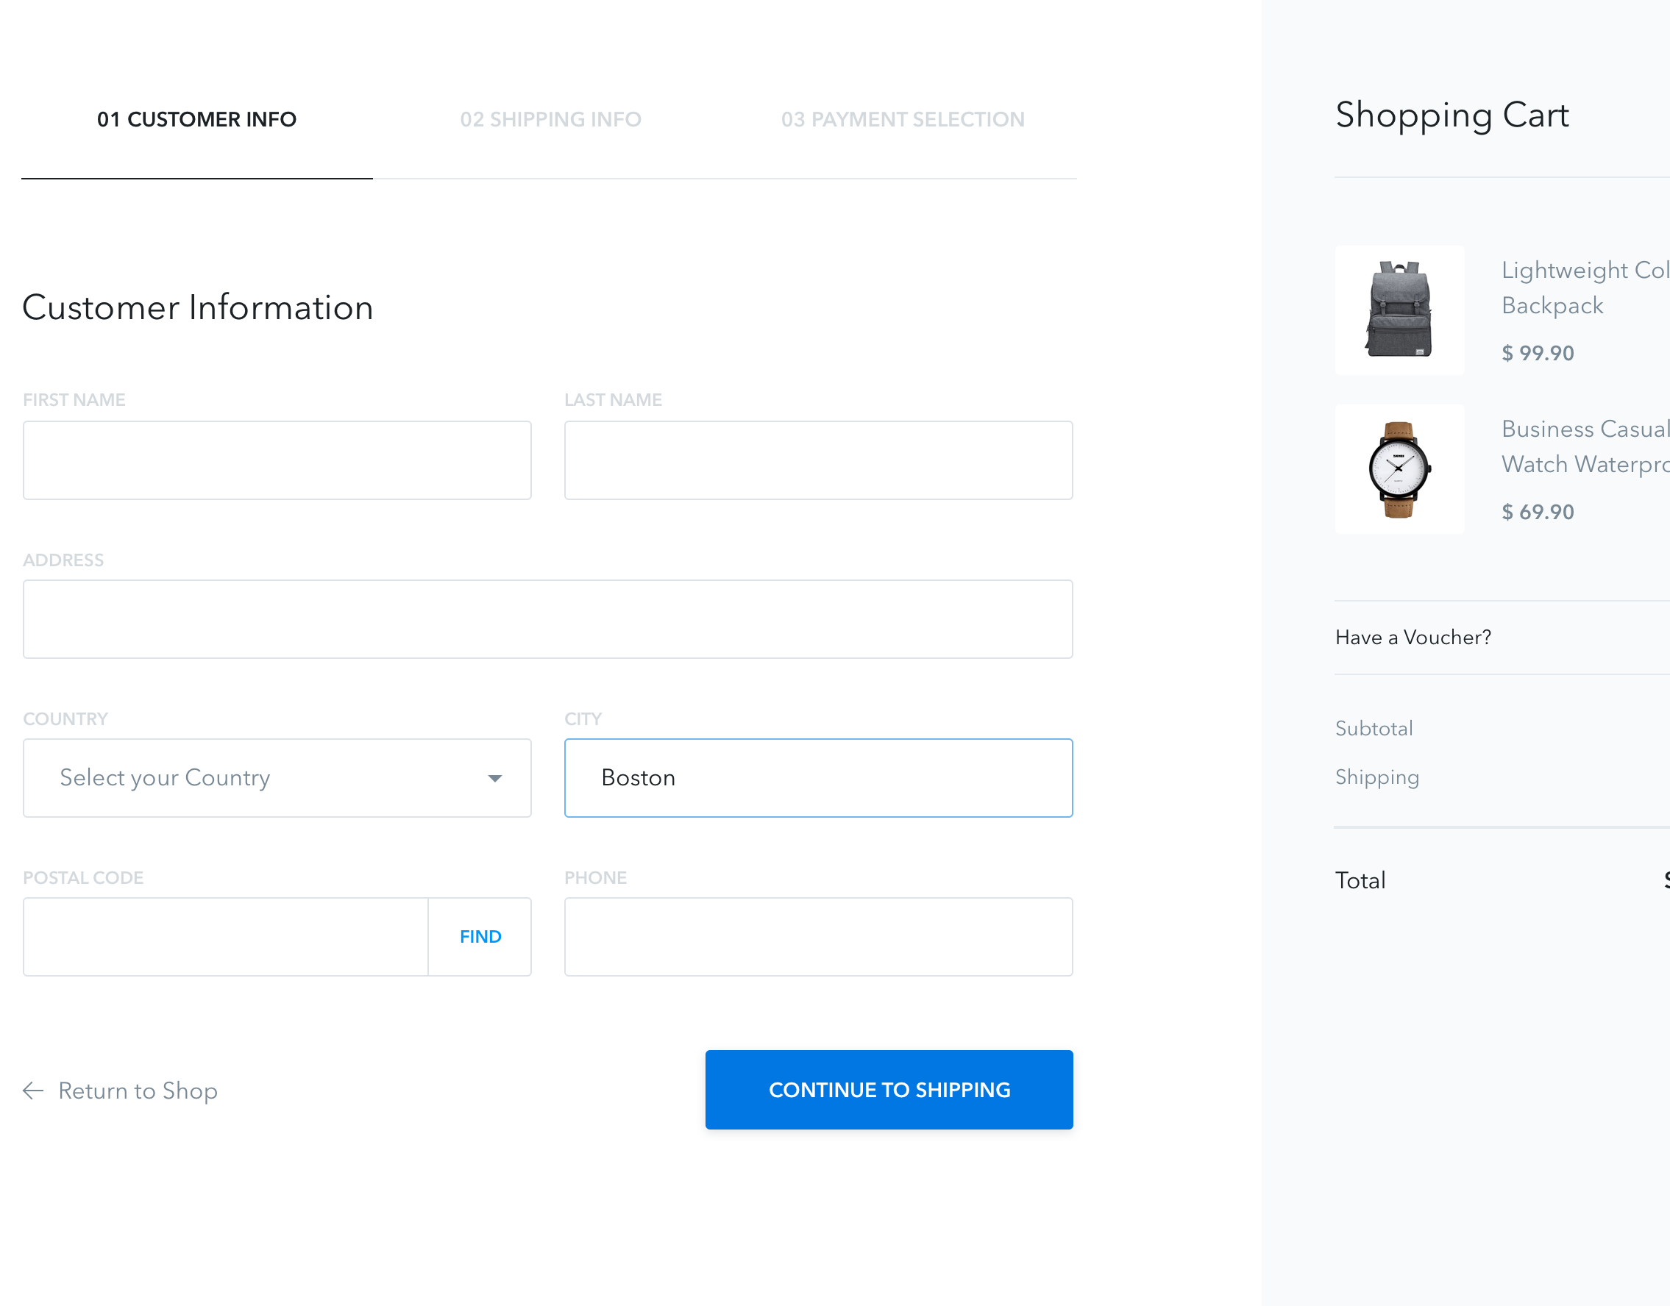Screen dimensions: 1670x1306
Task: Focus the Postal Code input box
Action: point(225,937)
